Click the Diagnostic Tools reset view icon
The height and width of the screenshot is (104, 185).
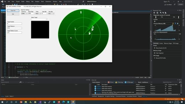pos(166,13)
